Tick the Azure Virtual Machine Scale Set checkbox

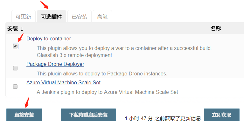click(x=15, y=87)
